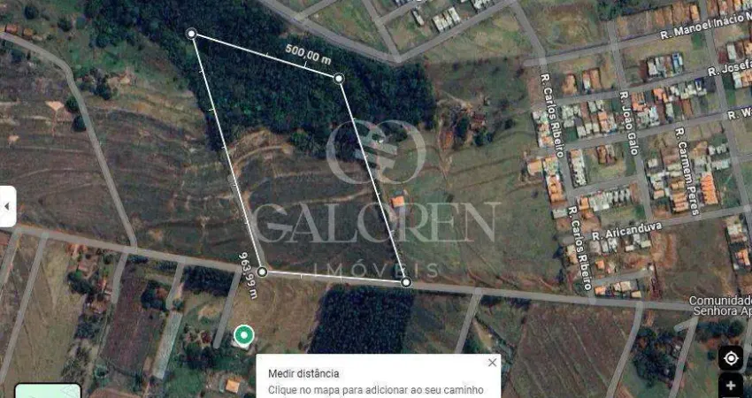Viewport: 752px width, 398px height.
Task: Collapse the side panel arrow
Action: [8, 207]
